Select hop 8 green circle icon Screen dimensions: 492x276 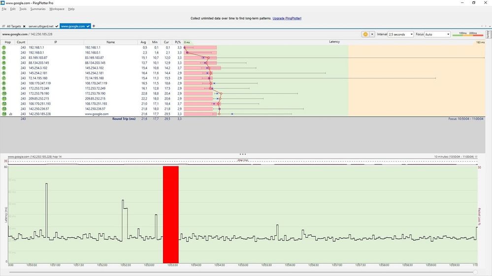(4, 83)
